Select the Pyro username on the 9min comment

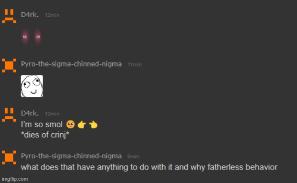click(x=71, y=156)
